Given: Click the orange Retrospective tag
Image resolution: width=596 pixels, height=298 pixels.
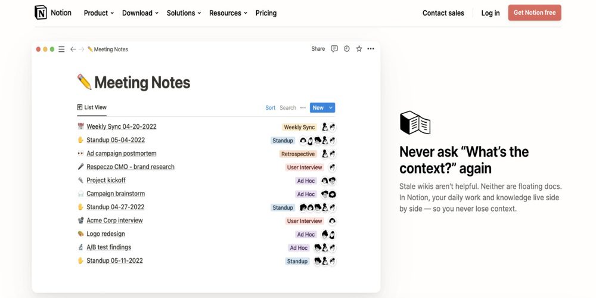Looking at the screenshot, I should [298, 154].
